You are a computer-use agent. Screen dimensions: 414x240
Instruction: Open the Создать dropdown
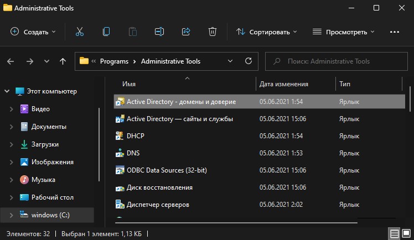(33, 32)
